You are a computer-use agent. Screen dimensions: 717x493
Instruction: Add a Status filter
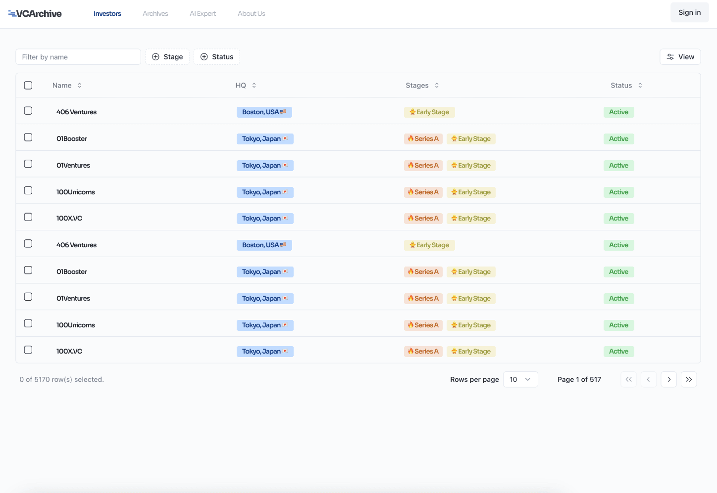(217, 57)
